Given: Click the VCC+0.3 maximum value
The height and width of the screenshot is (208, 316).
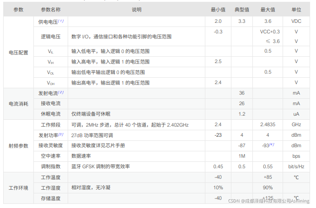Looking at the screenshot, I should pos(270,32).
